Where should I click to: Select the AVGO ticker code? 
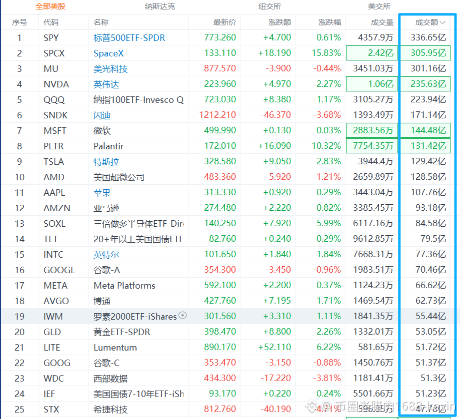click(56, 301)
